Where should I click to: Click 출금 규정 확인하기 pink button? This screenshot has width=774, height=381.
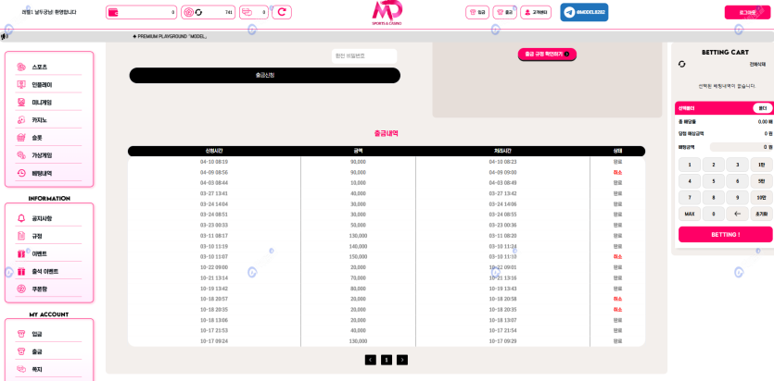click(x=547, y=55)
